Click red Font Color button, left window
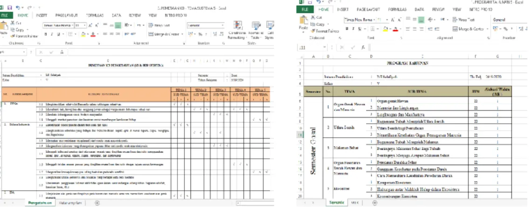This screenshot has width=530, height=207. click(93, 34)
